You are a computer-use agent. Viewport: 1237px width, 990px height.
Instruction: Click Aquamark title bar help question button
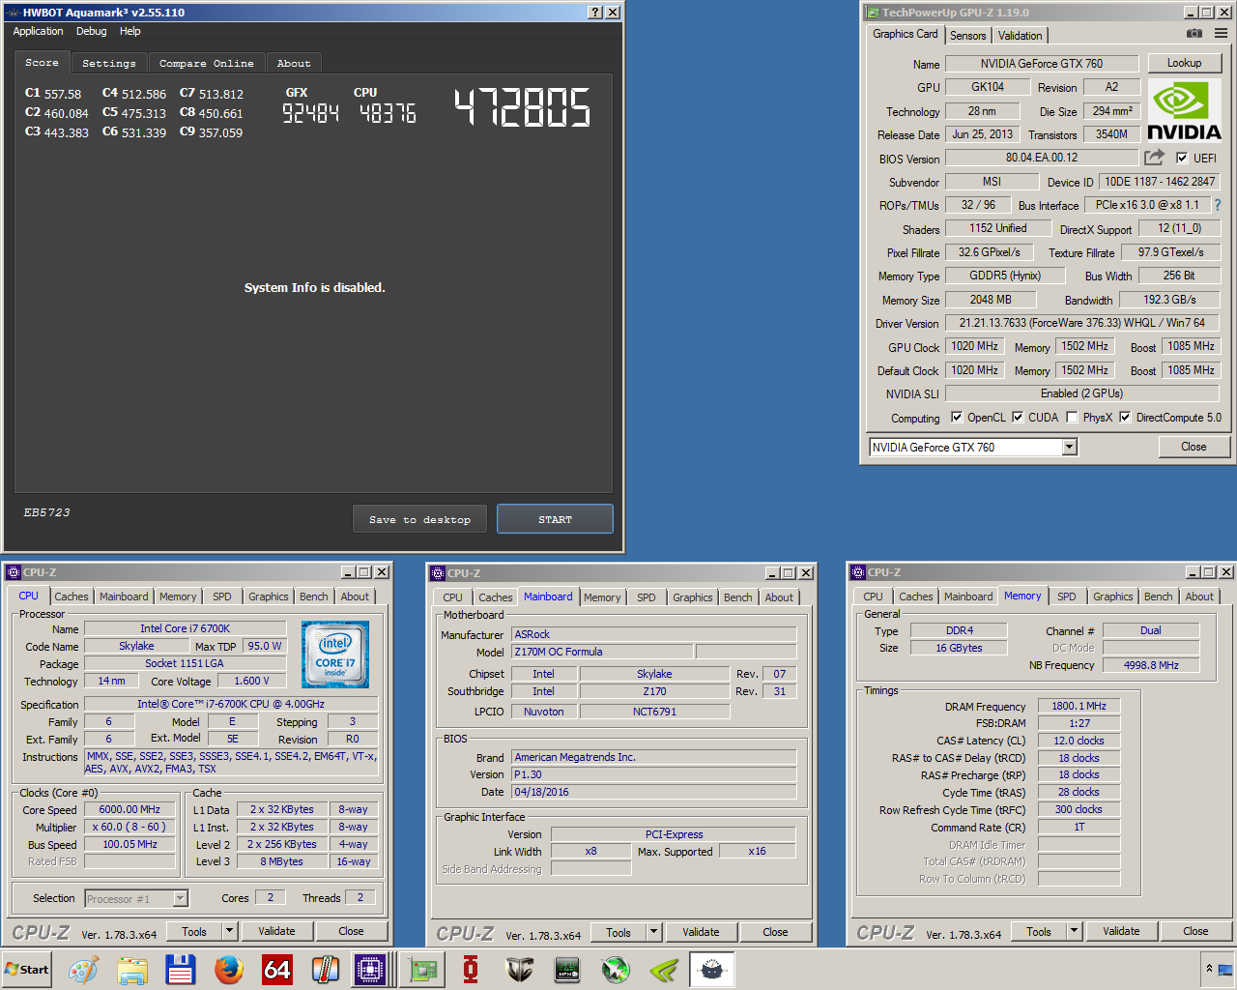pyautogui.click(x=595, y=13)
